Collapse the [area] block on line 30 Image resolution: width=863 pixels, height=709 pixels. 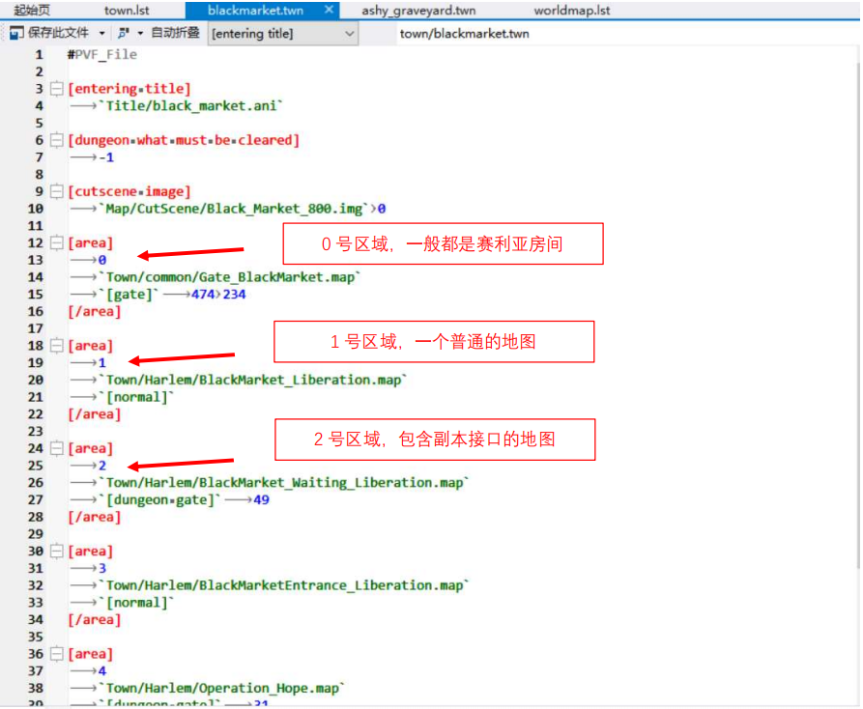click(57, 552)
